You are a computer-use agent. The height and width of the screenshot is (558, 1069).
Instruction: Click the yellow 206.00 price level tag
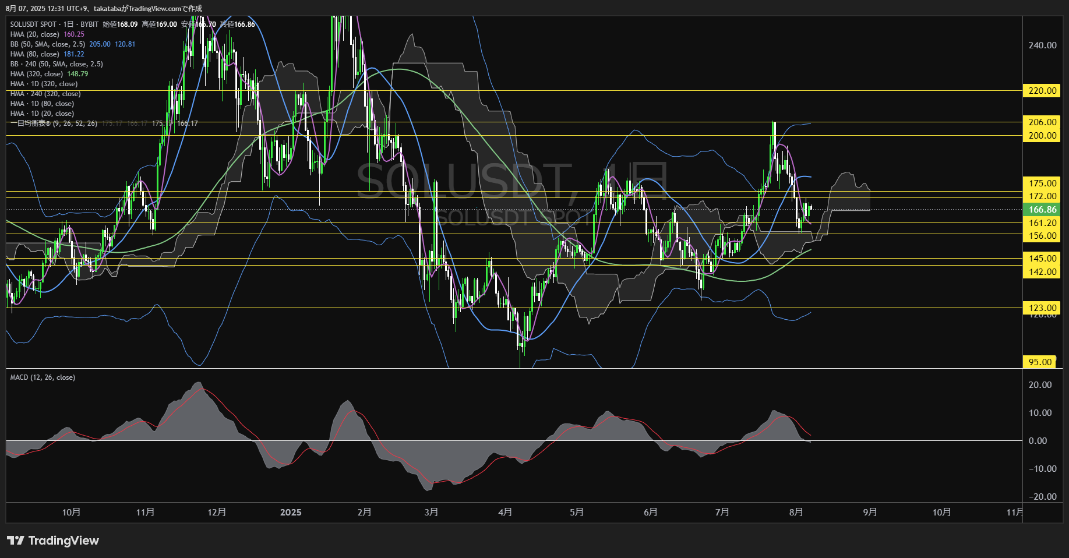pyautogui.click(x=1042, y=122)
